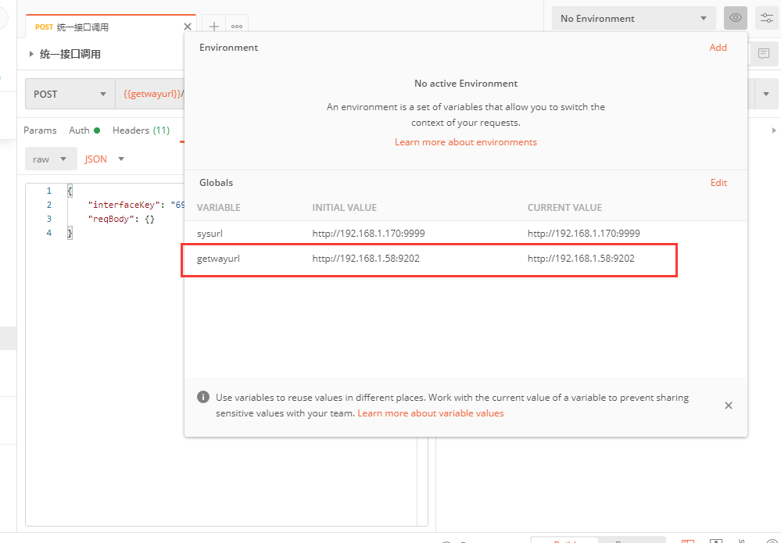Open the raw body type dropdown
781x543 pixels.
[51, 159]
